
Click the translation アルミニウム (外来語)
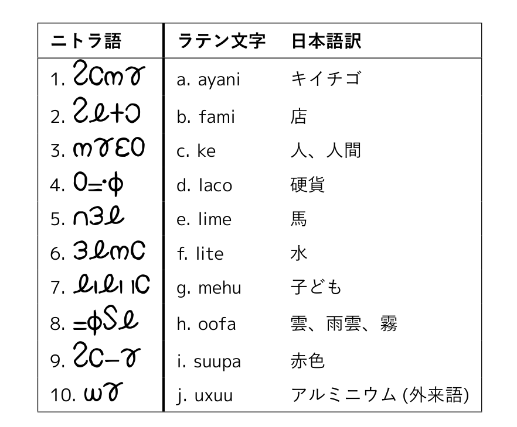(x=380, y=395)
